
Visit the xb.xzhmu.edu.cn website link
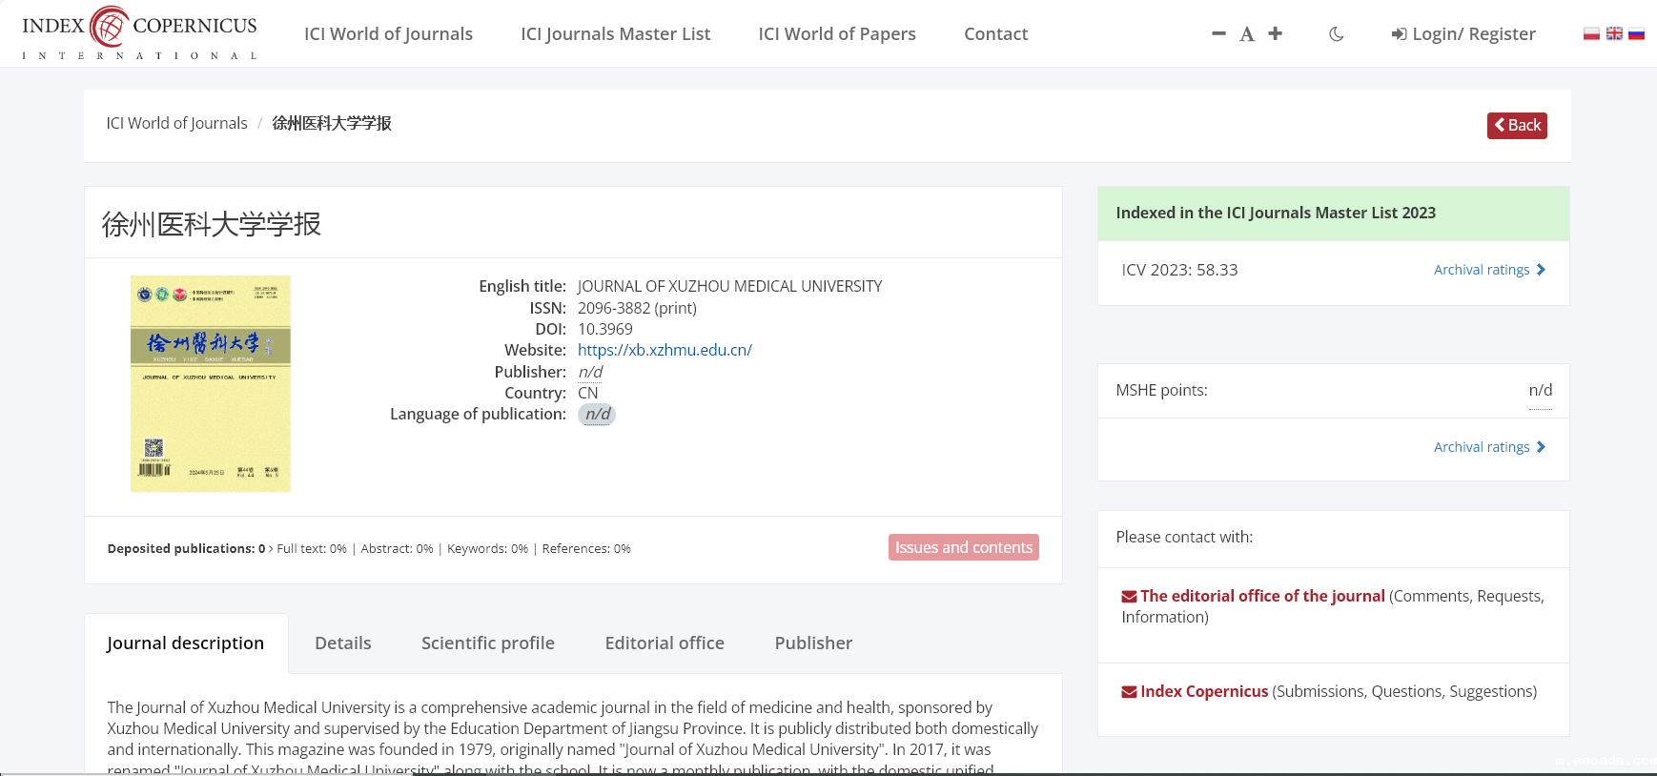coord(665,350)
